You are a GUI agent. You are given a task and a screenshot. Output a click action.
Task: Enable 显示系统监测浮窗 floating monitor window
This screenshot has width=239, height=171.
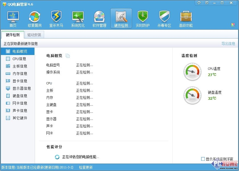click(203, 158)
